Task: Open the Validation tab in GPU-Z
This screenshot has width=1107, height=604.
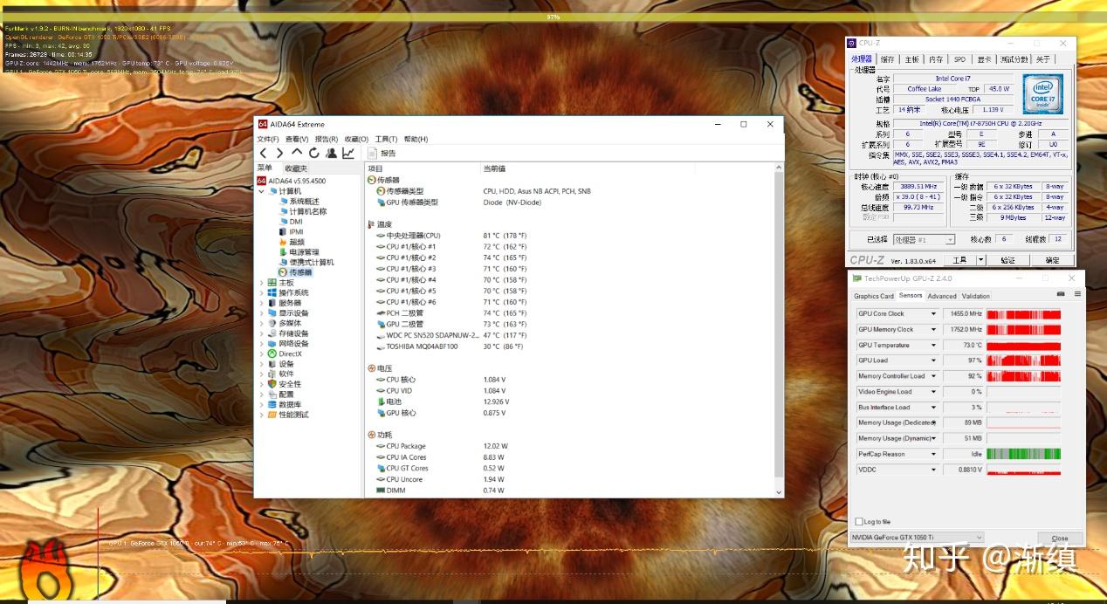Action: coord(976,296)
